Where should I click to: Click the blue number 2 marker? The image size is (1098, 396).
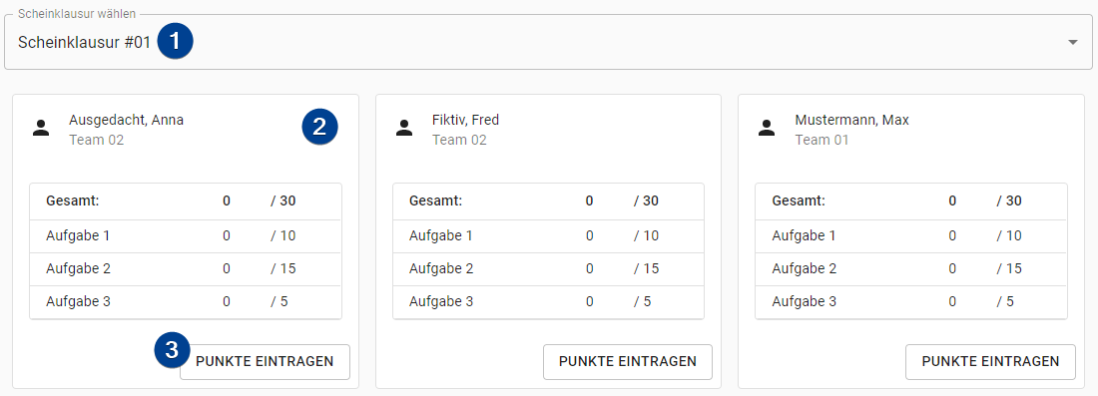click(320, 127)
